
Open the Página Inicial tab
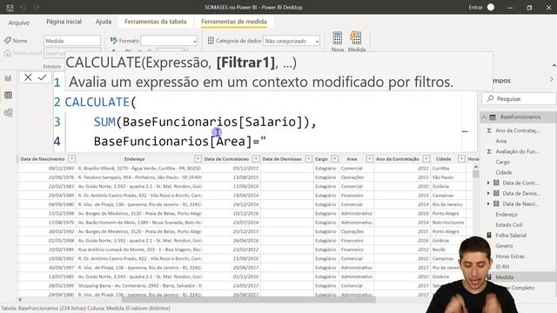click(64, 22)
